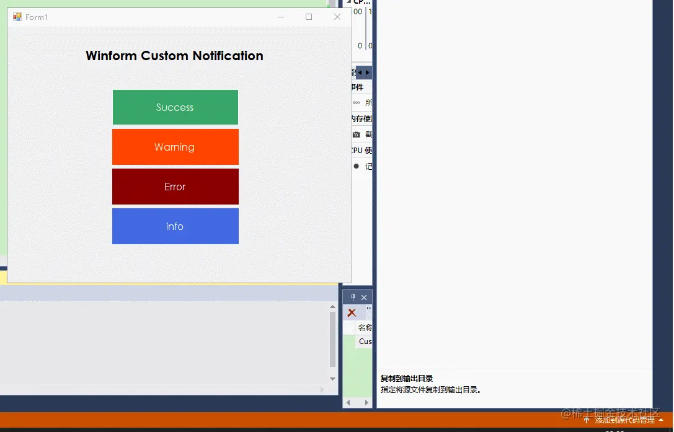The width and height of the screenshot is (674, 432).
Task: Click the pin icon on the bottom panel
Action: pos(353,297)
